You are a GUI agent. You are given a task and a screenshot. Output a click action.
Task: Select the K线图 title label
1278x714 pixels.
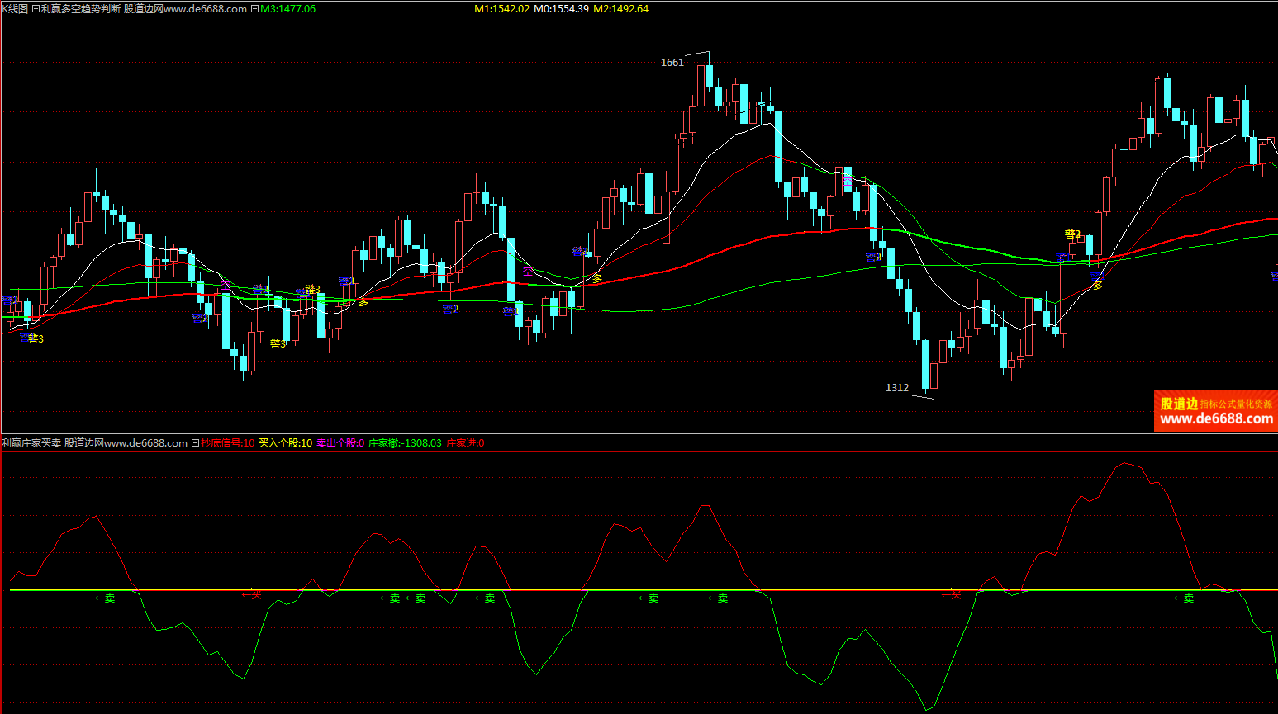(x=15, y=9)
